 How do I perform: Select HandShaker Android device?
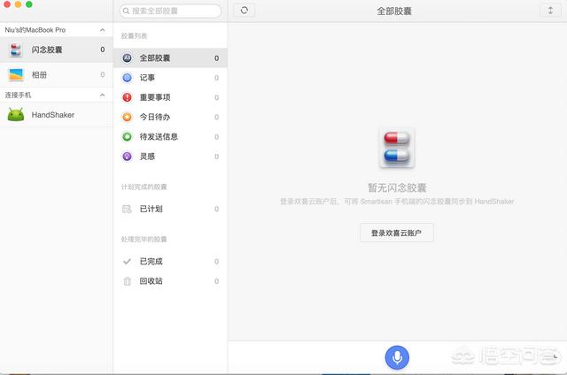click(x=52, y=114)
